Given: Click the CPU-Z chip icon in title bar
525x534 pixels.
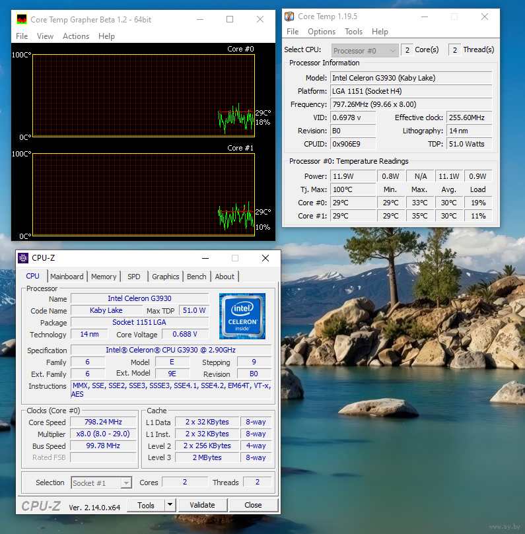Looking at the screenshot, I should (23, 258).
